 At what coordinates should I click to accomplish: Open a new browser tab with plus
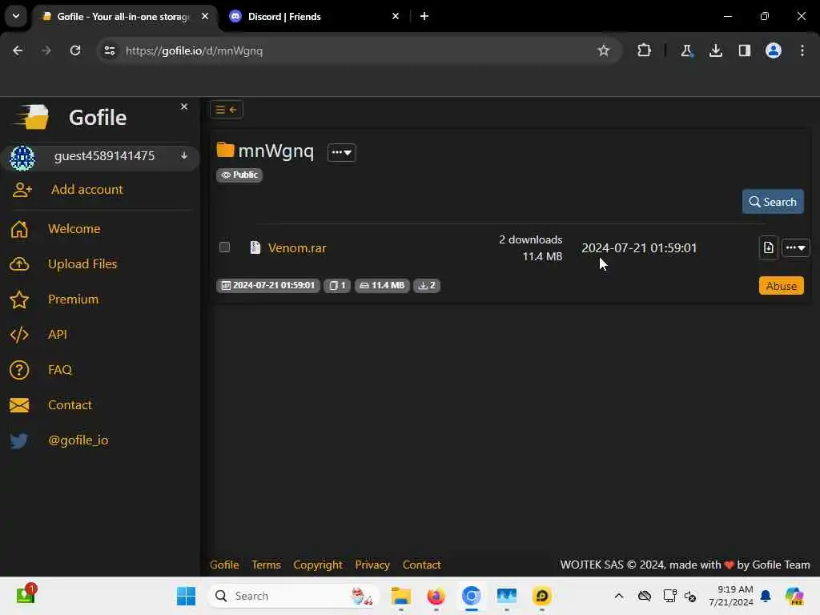click(x=424, y=16)
